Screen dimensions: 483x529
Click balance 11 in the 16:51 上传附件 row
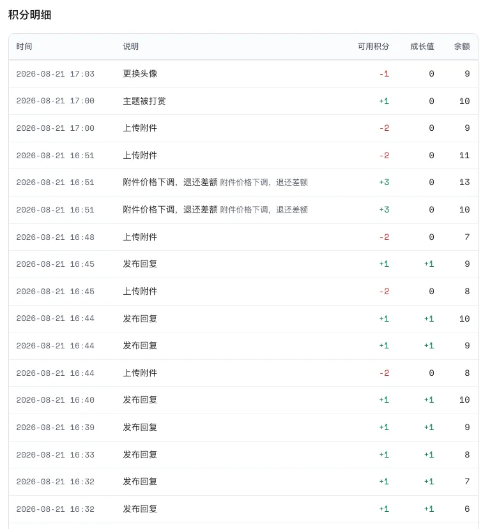point(464,156)
